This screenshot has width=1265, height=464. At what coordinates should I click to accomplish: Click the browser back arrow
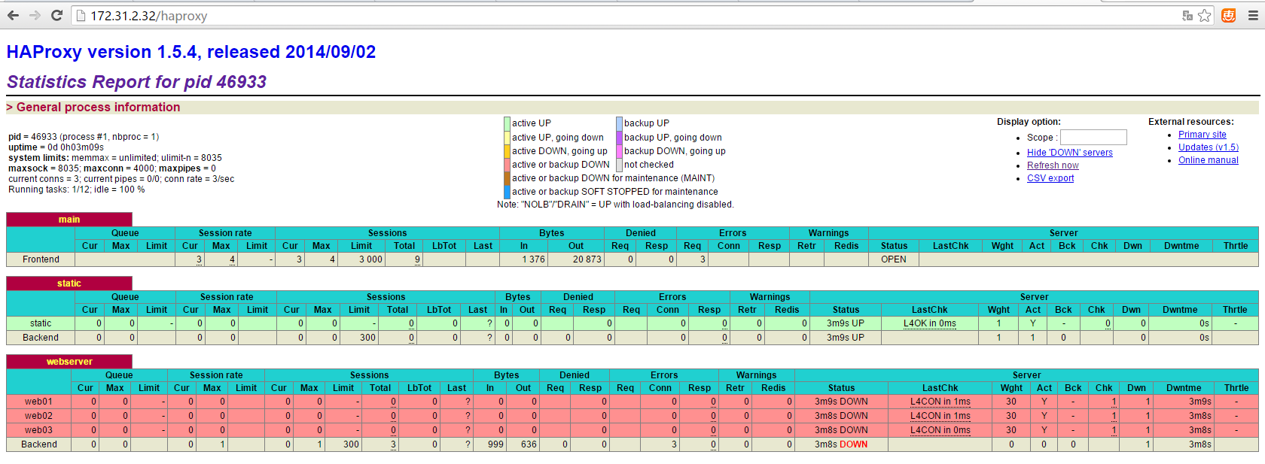tap(13, 15)
